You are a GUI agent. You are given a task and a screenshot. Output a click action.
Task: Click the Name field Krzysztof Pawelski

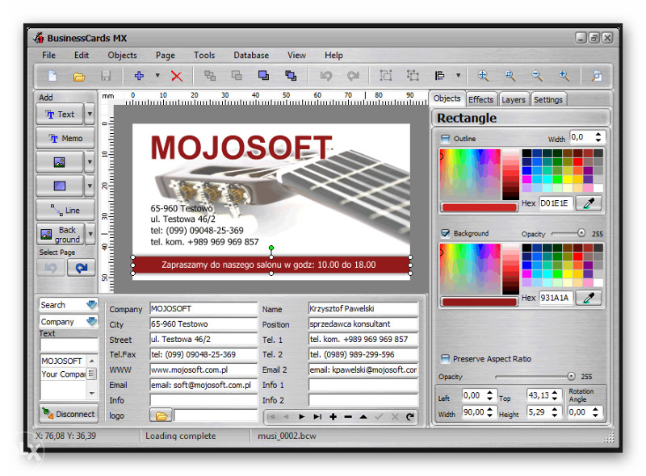[x=363, y=308]
